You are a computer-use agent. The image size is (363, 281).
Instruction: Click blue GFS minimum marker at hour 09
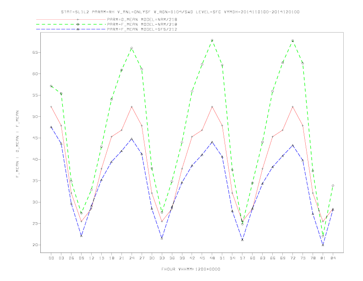[81, 236]
